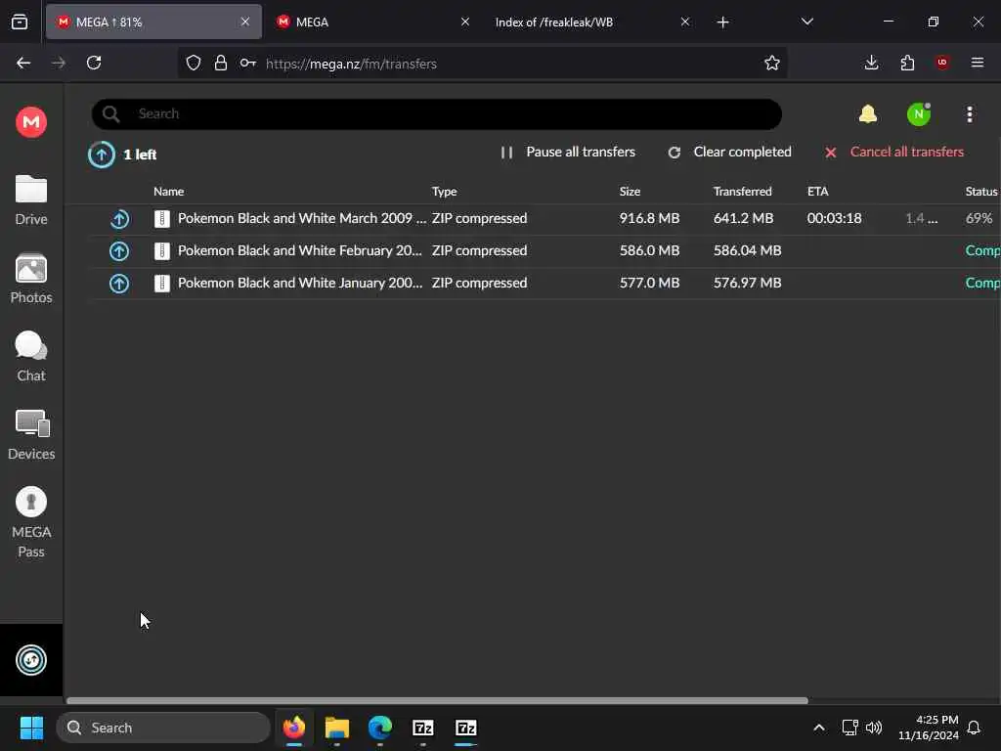This screenshot has width=1001, height=751.
Task: Click the tracking protection shield icon
Action: (x=194, y=63)
